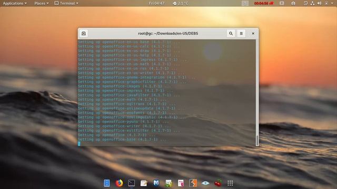
Task: Open the Terminal icon in the dock
Action: pos(131,183)
